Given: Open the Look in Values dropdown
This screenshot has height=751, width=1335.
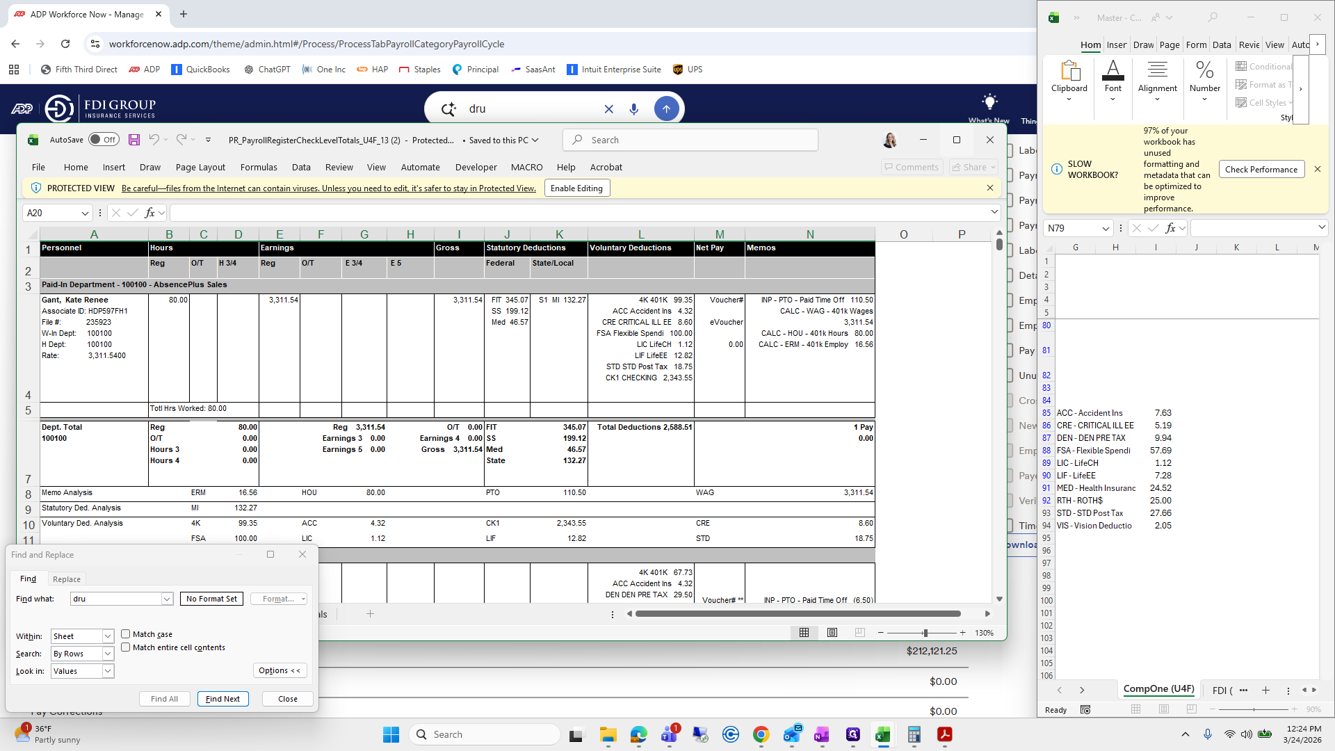Looking at the screenshot, I should 108,671.
